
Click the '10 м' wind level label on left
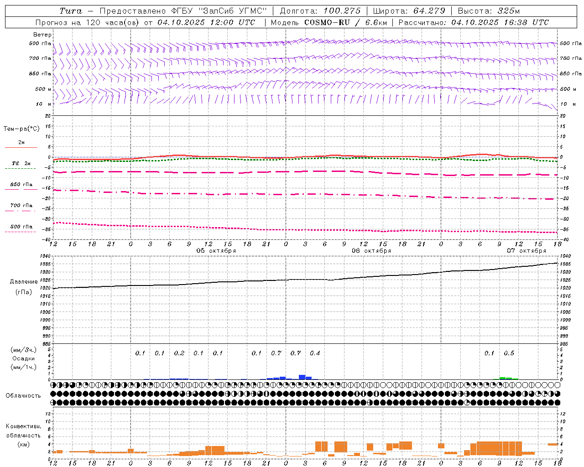pyautogui.click(x=43, y=104)
